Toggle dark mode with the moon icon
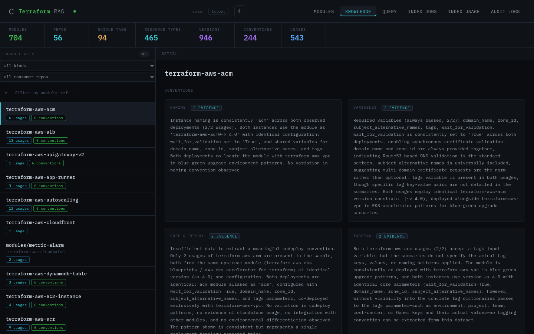Screen dimensions: 534x334 pyautogui.click(x=240, y=11)
